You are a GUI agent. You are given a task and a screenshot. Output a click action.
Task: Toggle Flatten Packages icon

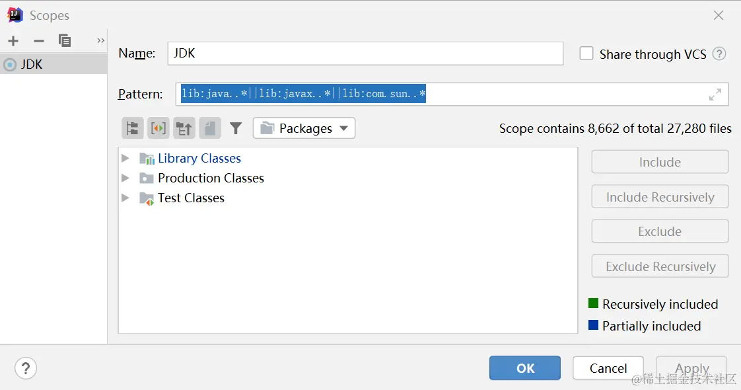(x=133, y=128)
